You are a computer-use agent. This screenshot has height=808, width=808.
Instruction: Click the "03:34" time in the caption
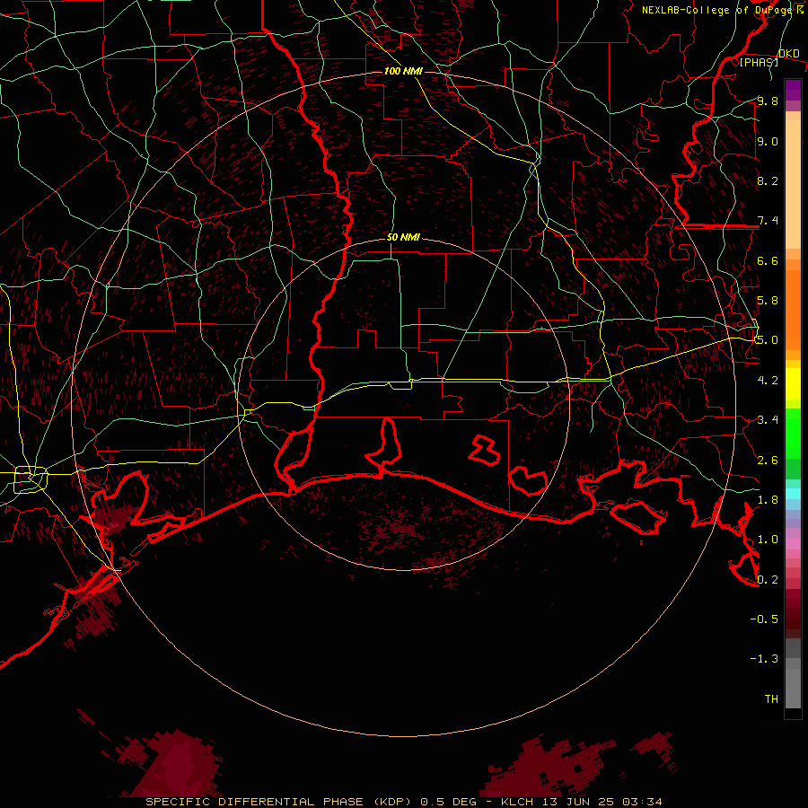641,802
